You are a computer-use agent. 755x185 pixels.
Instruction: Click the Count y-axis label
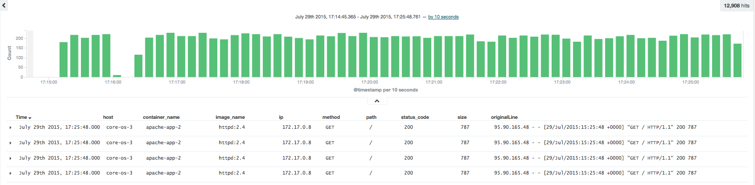coord(9,54)
